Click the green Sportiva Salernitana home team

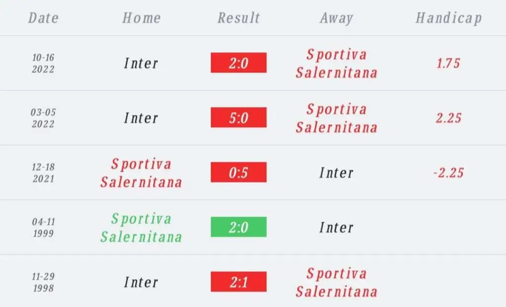coord(141,228)
